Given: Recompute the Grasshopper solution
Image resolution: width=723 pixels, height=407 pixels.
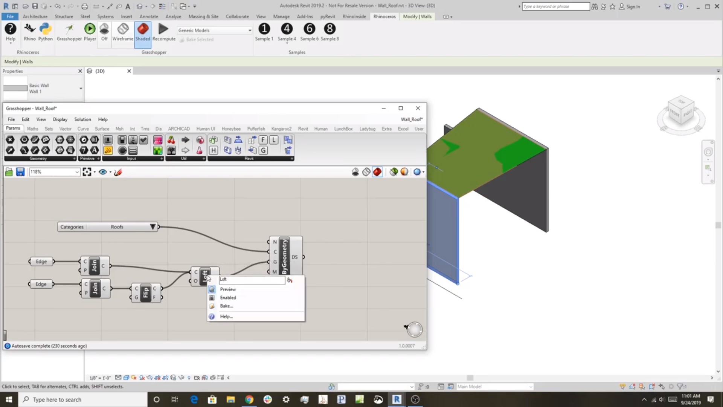Looking at the screenshot, I should click(x=164, y=32).
